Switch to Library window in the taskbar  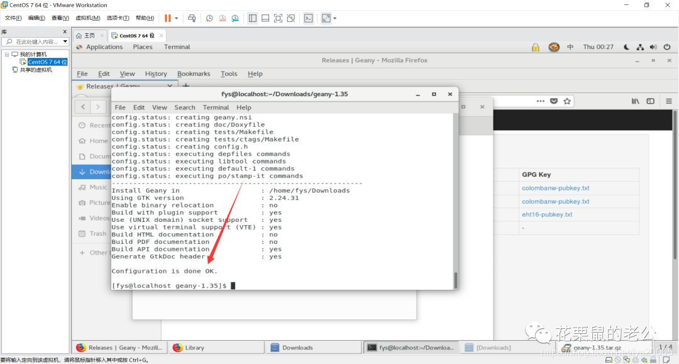click(216, 348)
